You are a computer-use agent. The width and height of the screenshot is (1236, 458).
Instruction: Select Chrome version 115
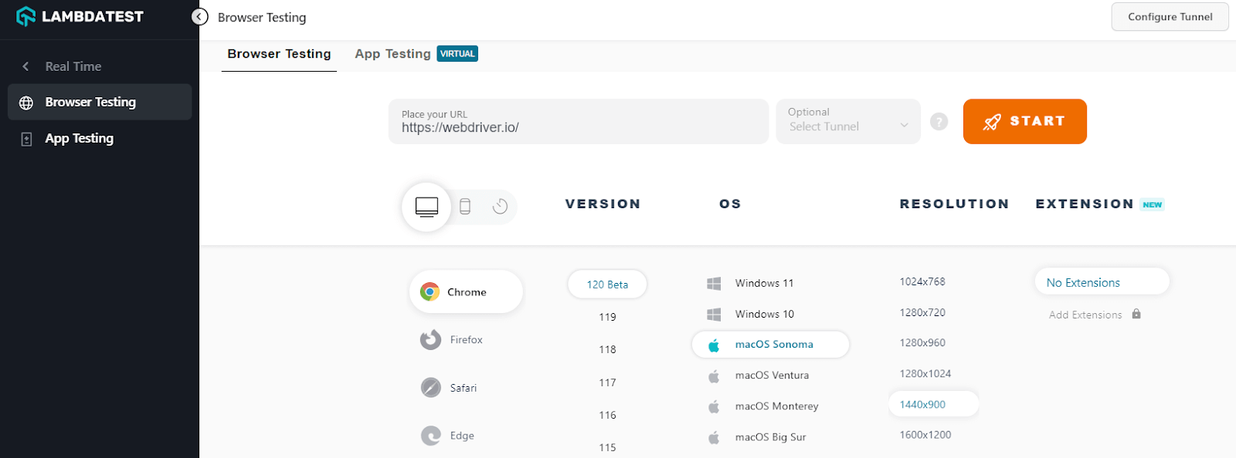607,447
